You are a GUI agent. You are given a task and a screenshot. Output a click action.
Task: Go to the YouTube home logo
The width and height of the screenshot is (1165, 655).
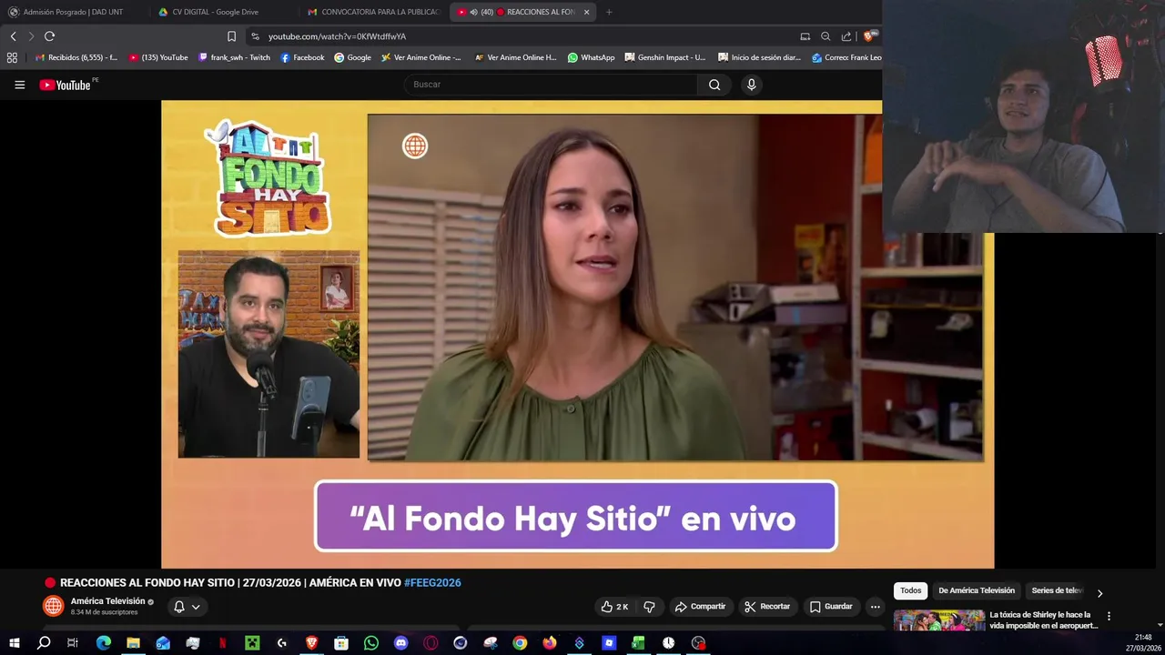tap(66, 85)
